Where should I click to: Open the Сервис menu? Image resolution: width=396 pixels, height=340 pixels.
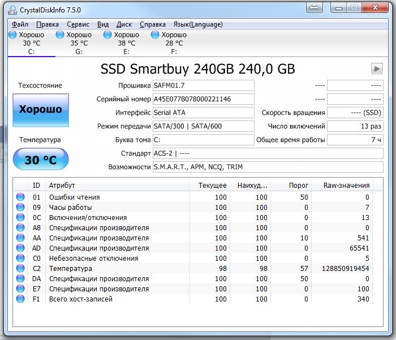[78, 24]
